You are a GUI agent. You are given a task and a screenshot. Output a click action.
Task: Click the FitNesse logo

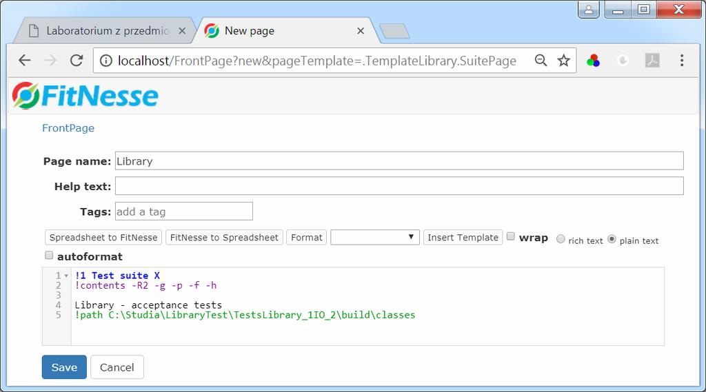click(85, 95)
